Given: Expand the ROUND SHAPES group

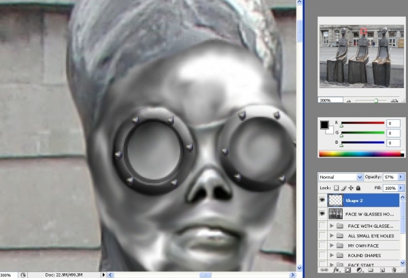Looking at the screenshot, I should tap(332, 256).
